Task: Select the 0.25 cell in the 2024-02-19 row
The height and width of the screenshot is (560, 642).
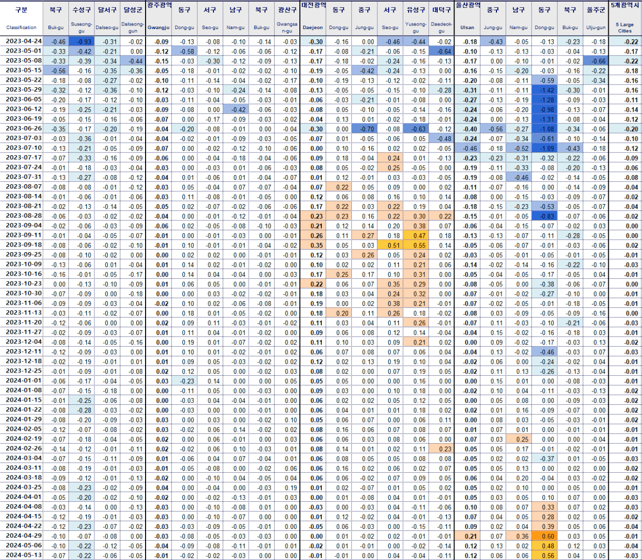Action: pos(518,439)
